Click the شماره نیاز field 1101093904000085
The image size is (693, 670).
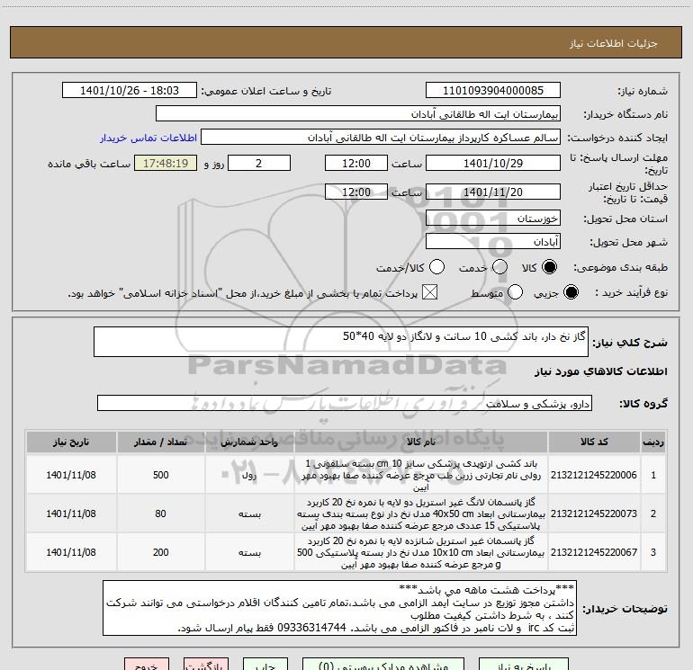[x=493, y=91]
